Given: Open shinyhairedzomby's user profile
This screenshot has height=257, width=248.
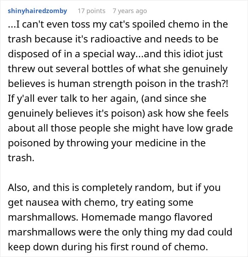Looking at the screenshot, I should pyautogui.click(x=38, y=11).
